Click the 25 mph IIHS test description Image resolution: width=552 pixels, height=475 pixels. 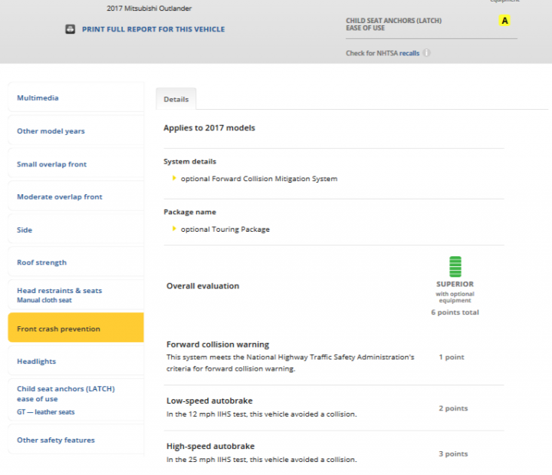[261, 460]
